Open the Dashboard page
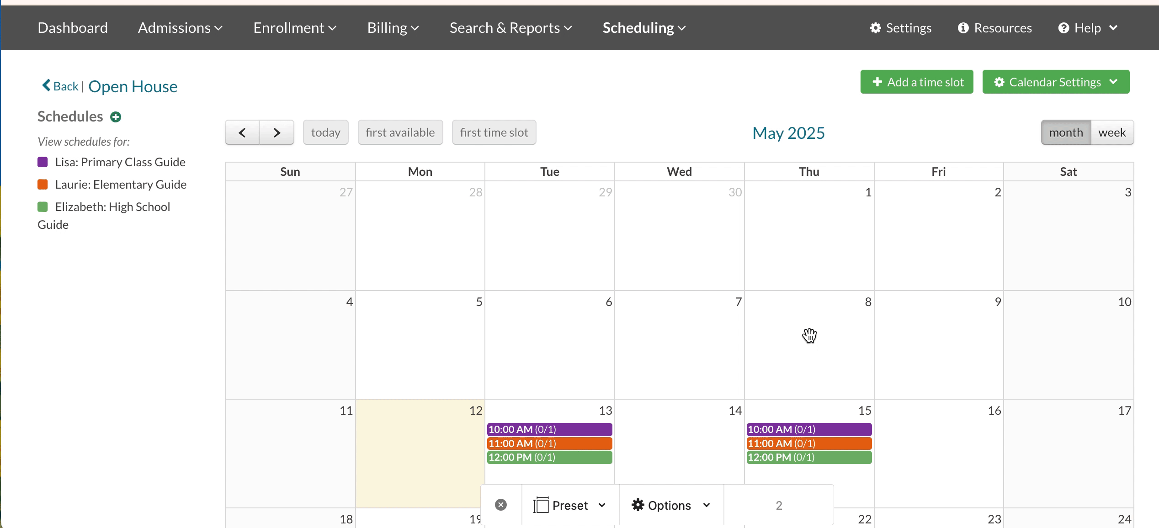Screen dimensions: 1159x528 pyautogui.click(x=73, y=28)
